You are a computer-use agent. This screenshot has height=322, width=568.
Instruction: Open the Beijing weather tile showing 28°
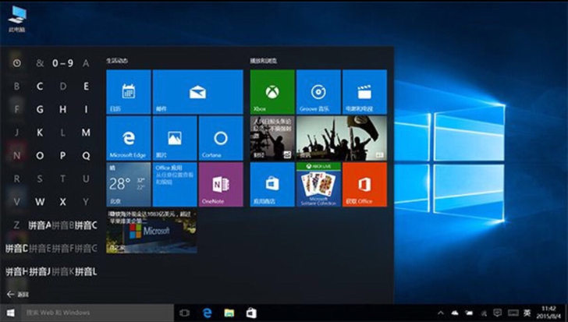coord(129,185)
